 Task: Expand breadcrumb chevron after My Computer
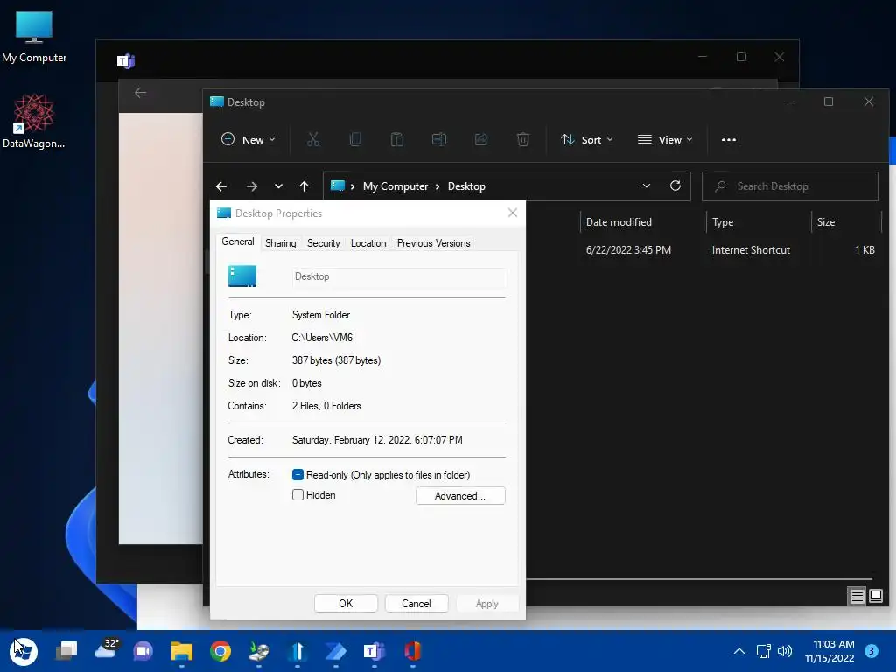pyautogui.click(x=437, y=187)
